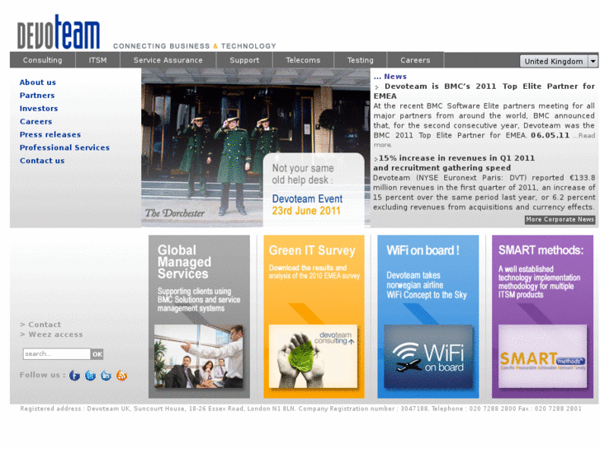Click the Devoteam Event 23rd June 2011 box
The height and width of the screenshot is (449, 600).
click(314, 190)
